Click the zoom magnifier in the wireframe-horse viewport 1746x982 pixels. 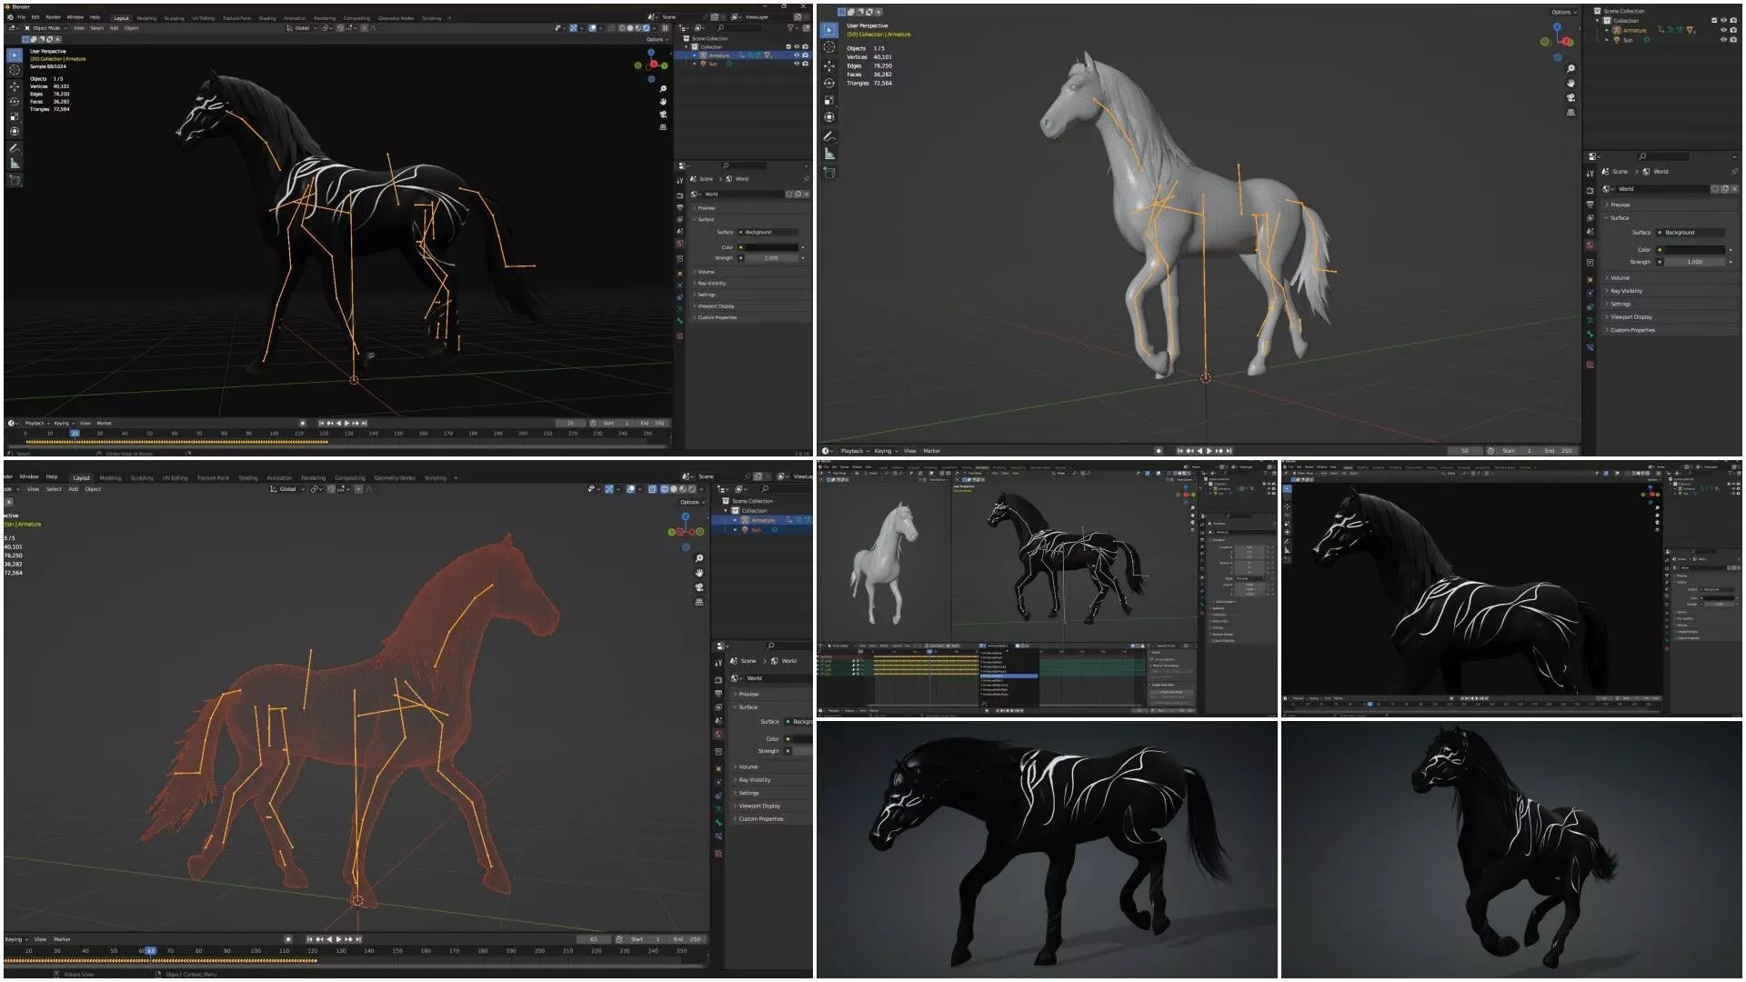pyautogui.click(x=699, y=558)
